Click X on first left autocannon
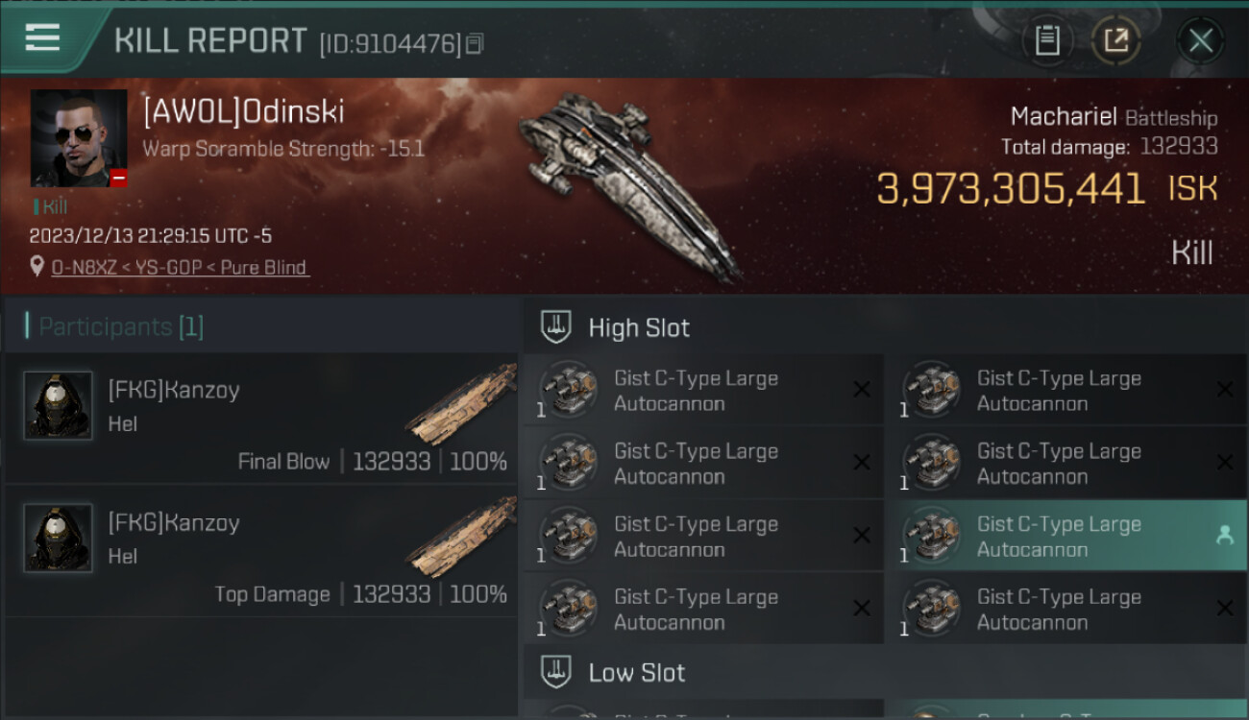This screenshot has width=1249, height=720. [862, 389]
